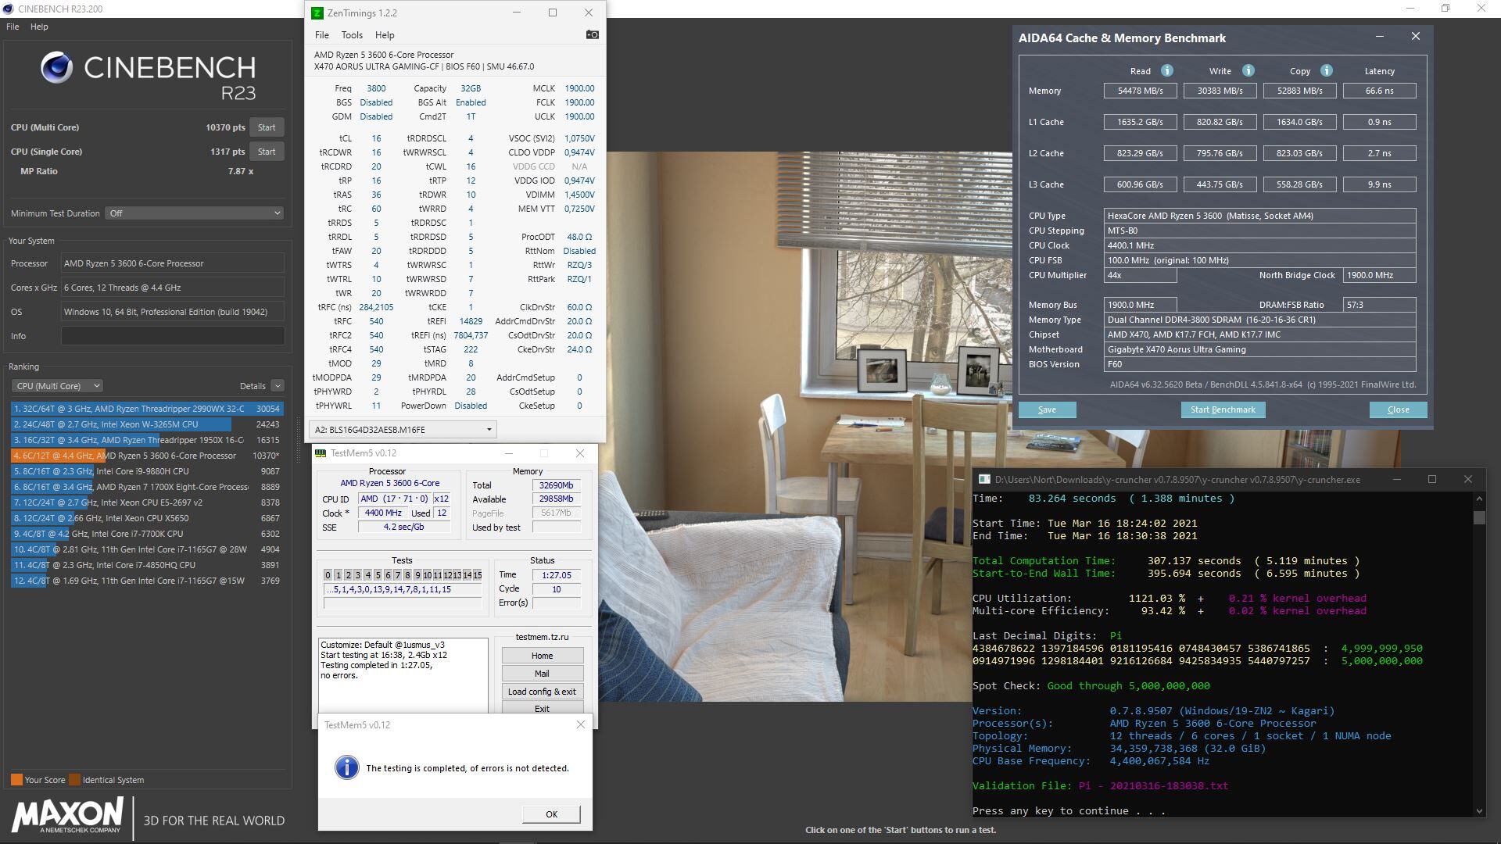Minimize the TestMem5 main window
1501x844 pixels.
click(509, 453)
